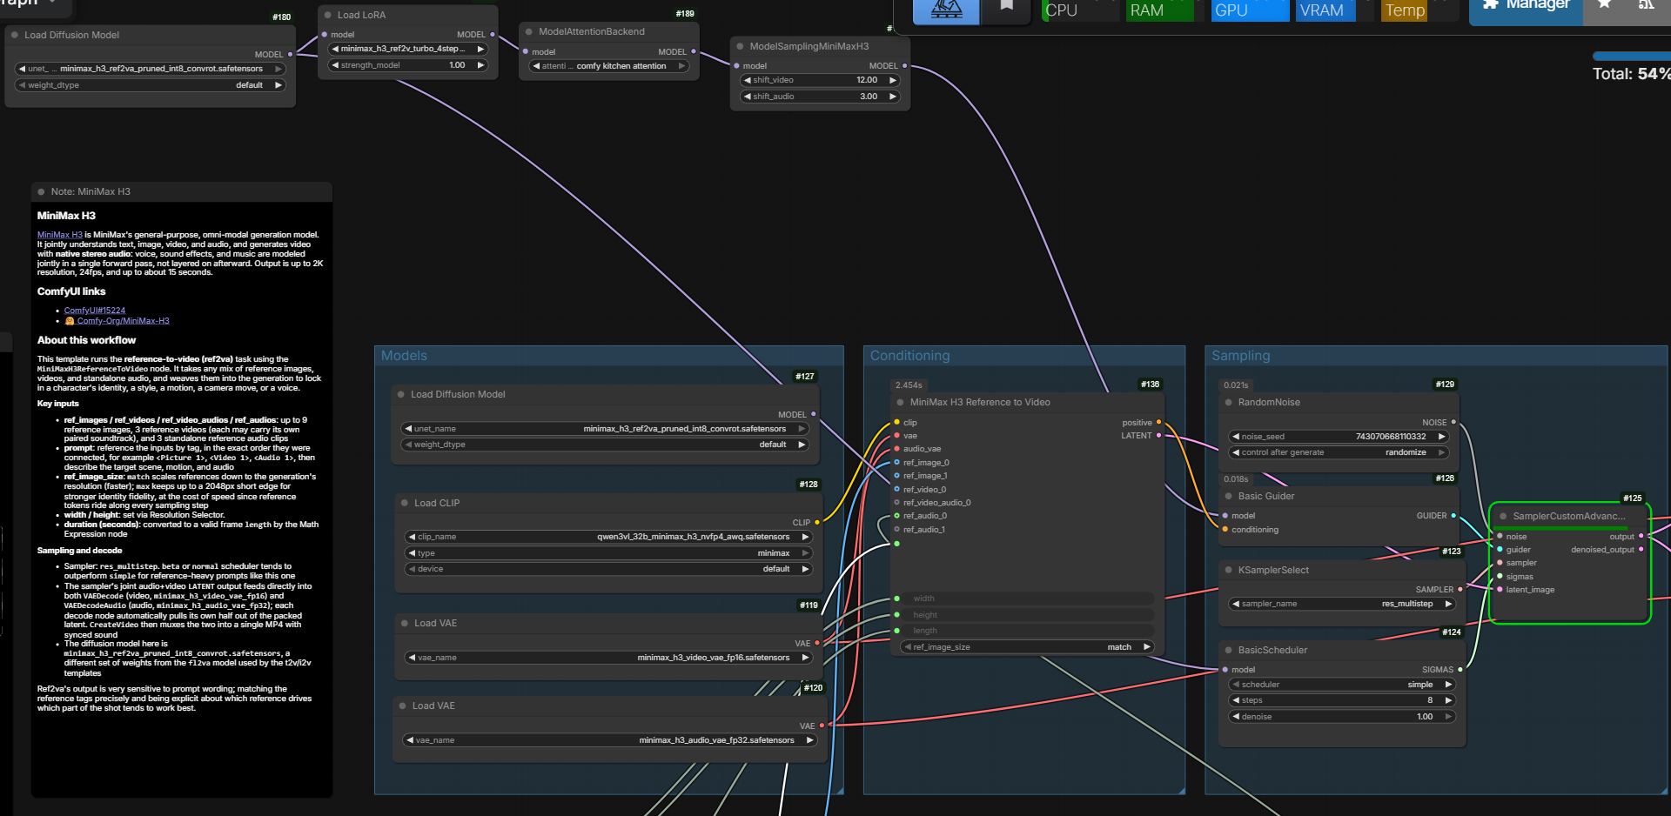This screenshot has height=816, width=1671.
Task: Increase denoise with its right arrow
Action: pos(1448,717)
